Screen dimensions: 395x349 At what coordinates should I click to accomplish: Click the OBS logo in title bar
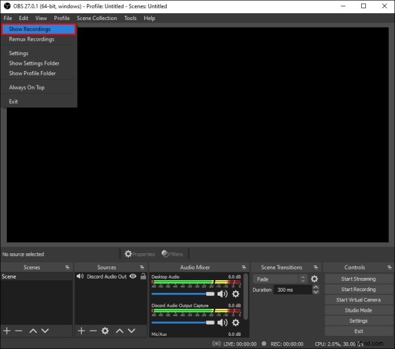pyautogui.click(x=7, y=6)
